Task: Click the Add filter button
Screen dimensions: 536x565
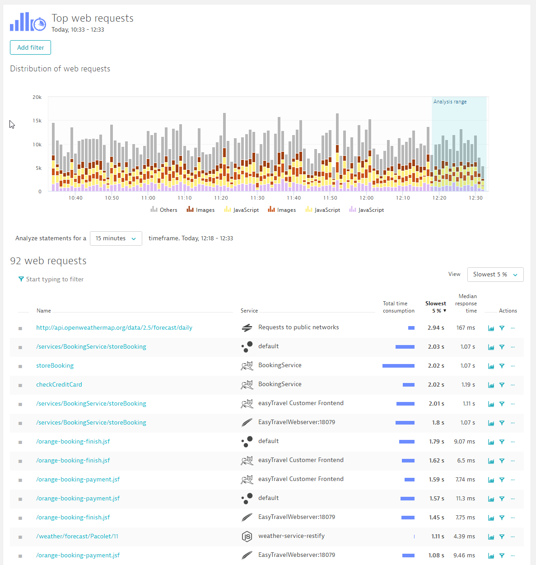Action: pos(30,47)
